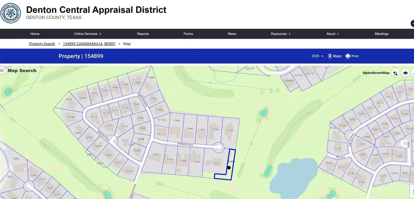Click parcel label 71986
Image resolution: width=414 pixels, height=199 pixels.
pyautogui.click(x=150, y=77)
